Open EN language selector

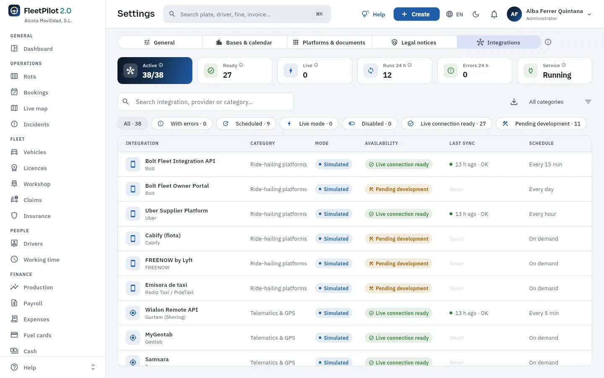tap(455, 14)
